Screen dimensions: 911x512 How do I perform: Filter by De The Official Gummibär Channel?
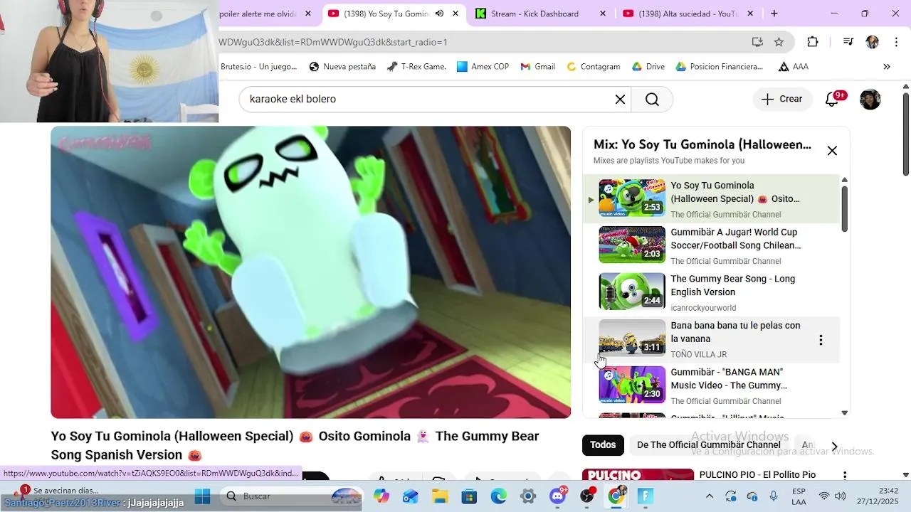709,445
